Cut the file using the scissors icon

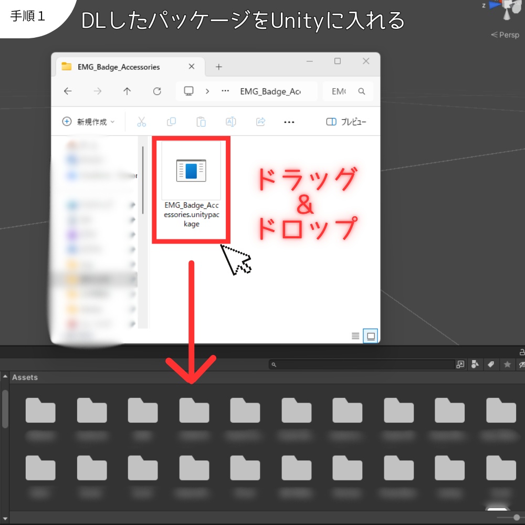[142, 121]
